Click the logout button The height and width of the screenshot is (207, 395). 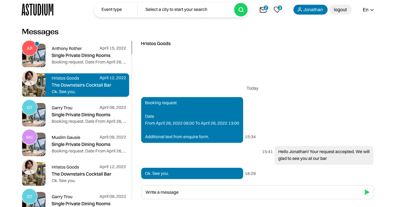(340, 10)
